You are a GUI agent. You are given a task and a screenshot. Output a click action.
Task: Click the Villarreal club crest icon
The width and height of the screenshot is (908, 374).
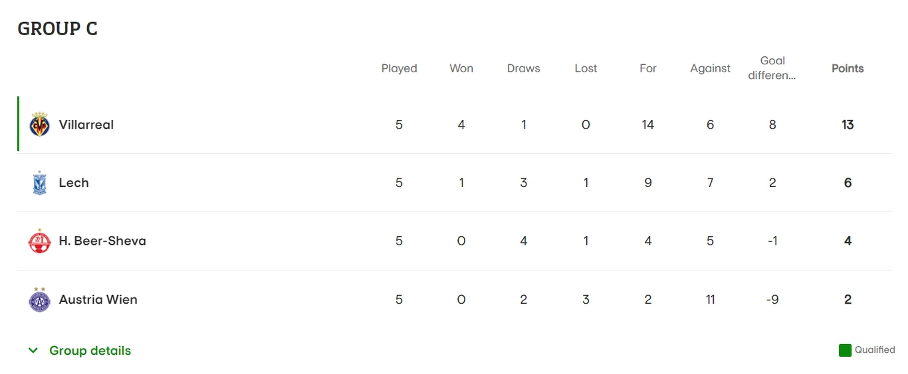pos(40,125)
